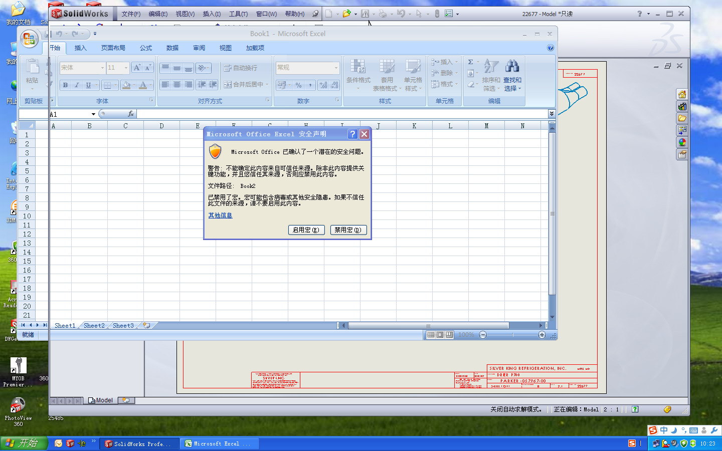The width and height of the screenshot is (722, 451).
Task: Open the Excel Office Button menu
Action: [29, 39]
